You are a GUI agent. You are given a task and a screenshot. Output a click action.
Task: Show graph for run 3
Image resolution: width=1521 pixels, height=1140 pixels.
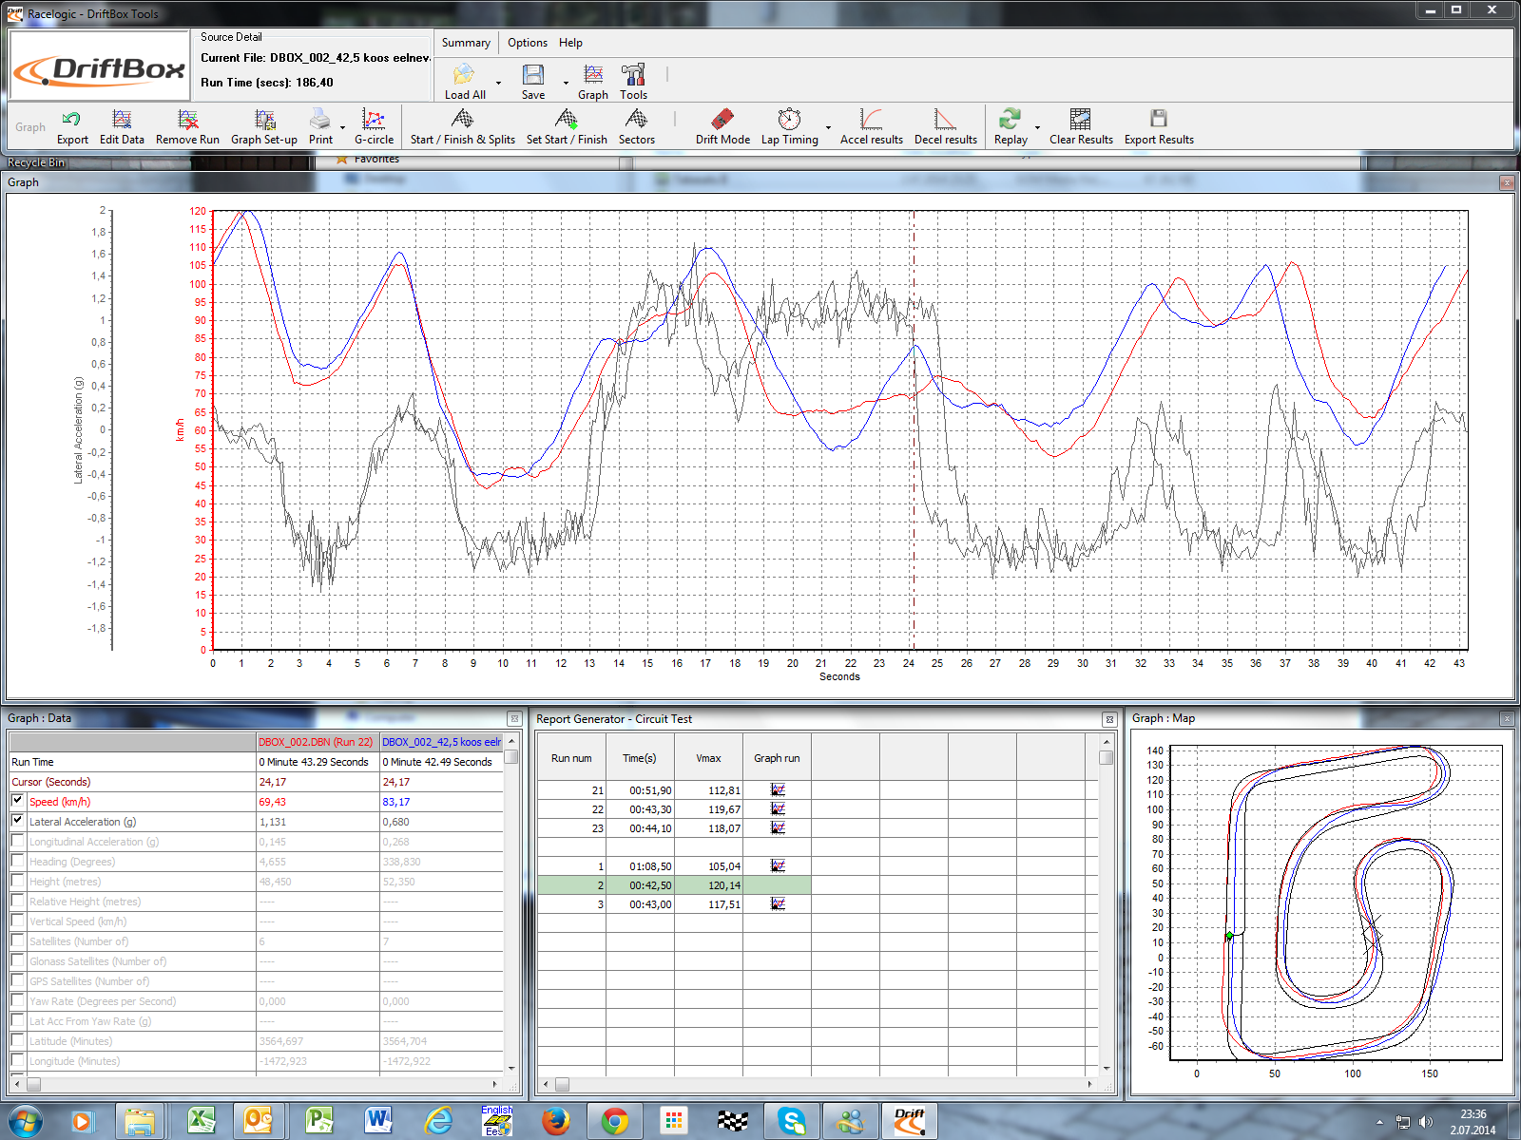[x=778, y=903]
